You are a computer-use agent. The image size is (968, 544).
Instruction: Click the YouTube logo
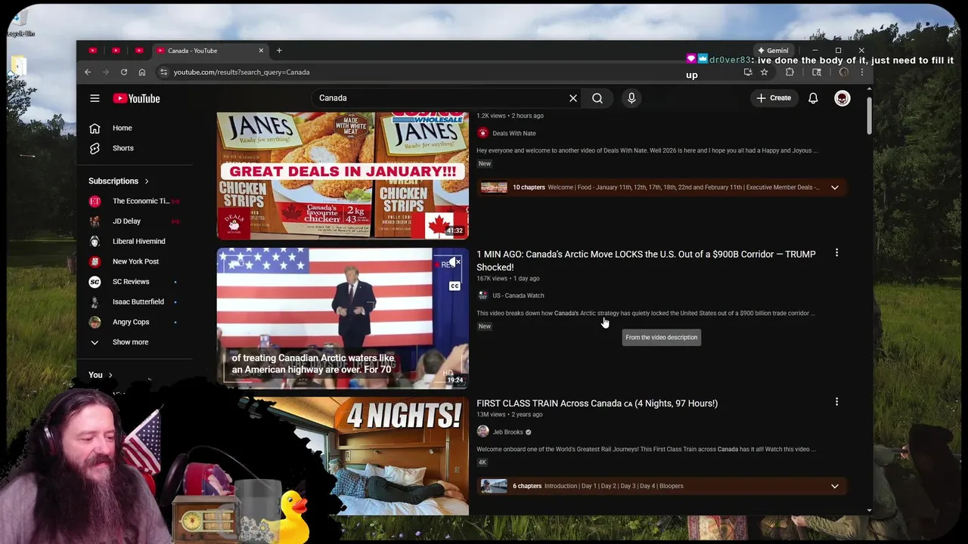(x=136, y=98)
